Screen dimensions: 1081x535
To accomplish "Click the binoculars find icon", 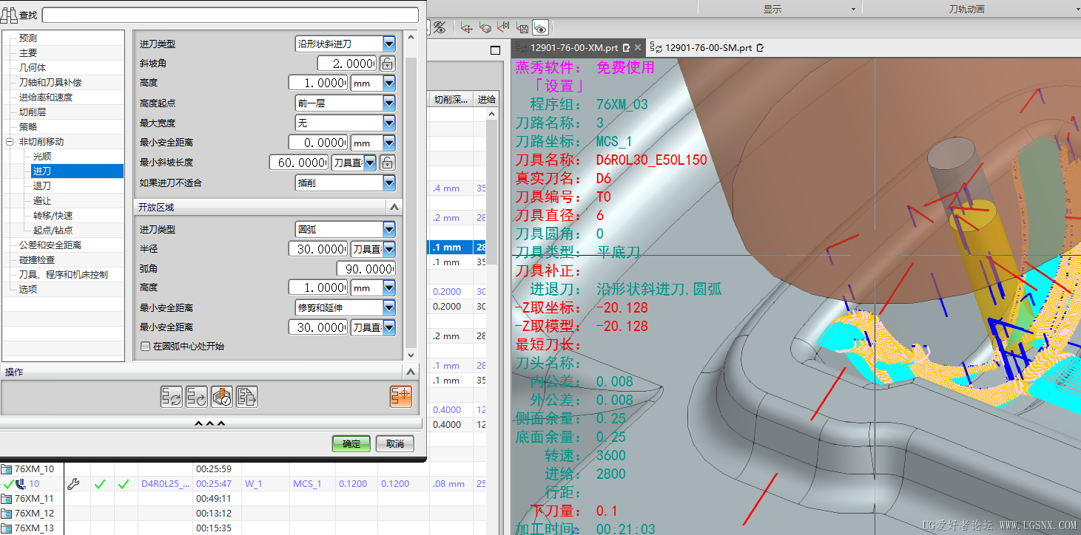I will coord(9,15).
